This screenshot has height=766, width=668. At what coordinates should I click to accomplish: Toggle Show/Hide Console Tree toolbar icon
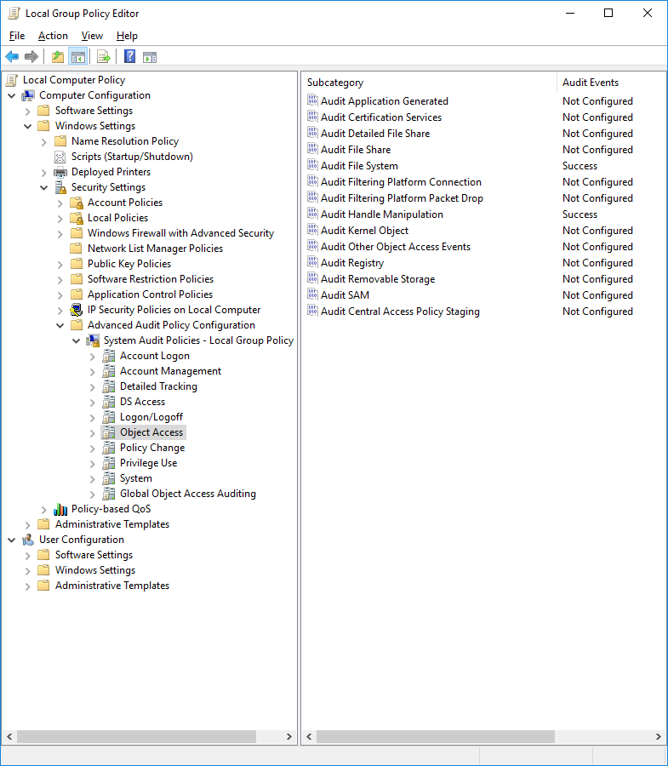tap(78, 57)
